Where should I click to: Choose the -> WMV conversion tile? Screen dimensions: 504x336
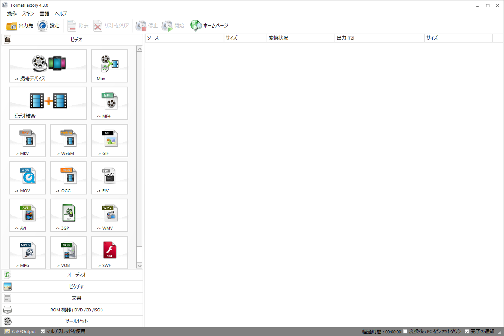coord(109,215)
